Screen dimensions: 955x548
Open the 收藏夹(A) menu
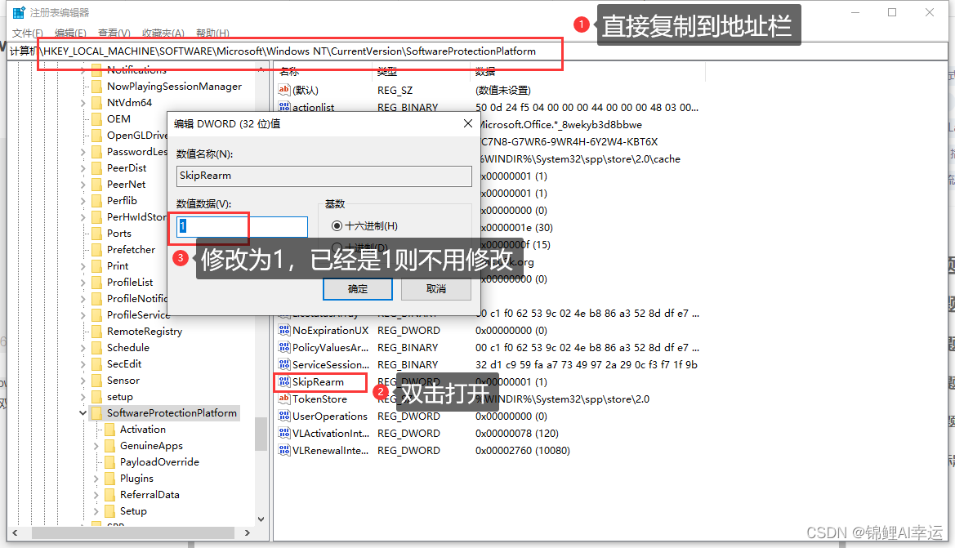(x=163, y=33)
